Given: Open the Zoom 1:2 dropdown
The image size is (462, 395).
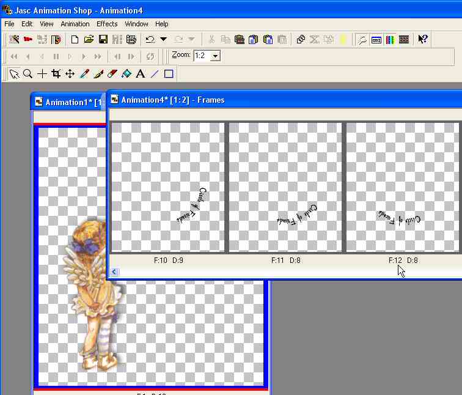Looking at the screenshot, I should pyautogui.click(x=215, y=56).
